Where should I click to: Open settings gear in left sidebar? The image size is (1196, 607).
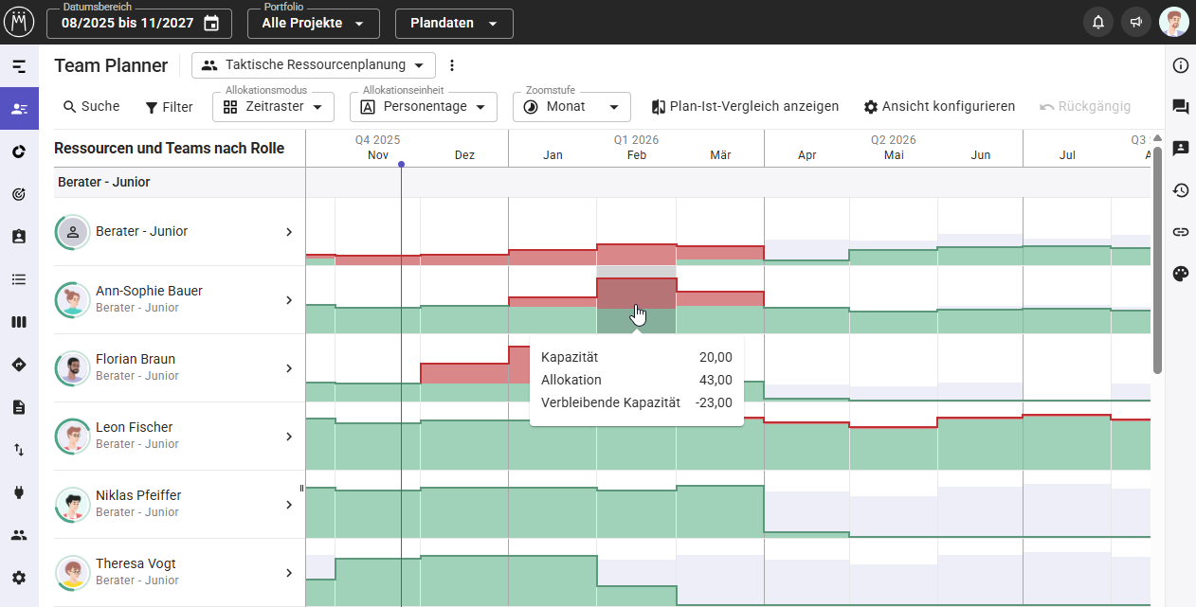[x=19, y=578]
